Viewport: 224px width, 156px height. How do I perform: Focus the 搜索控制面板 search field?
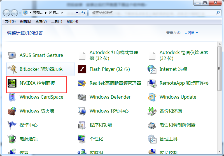[x=155, y=13]
